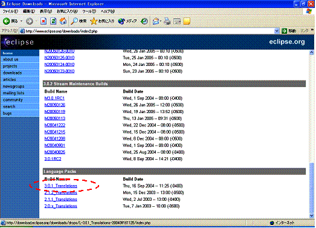Open the File menu
This screenshot has height=228, width=316.
pyautogui.click(x=10, y=11)
